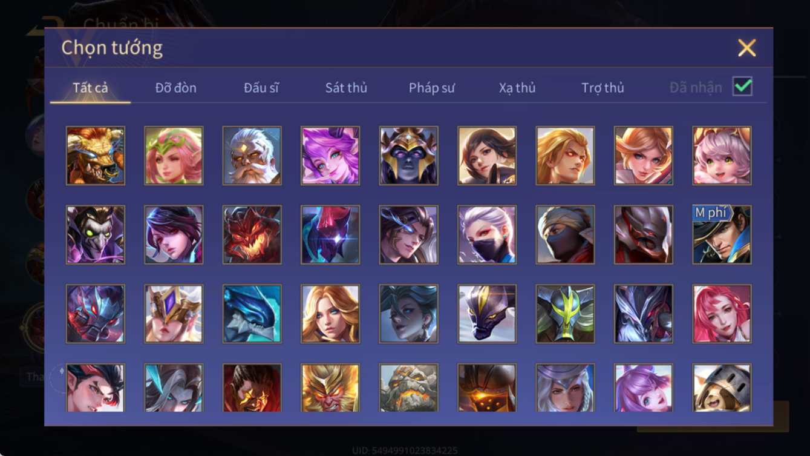The width and height of the screenshot is (810, 456).
Task: Choose the white-bearded old man hero
Action: [x=252, y=156]
